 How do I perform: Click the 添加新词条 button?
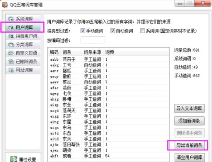pyautogui.click(x=189, y=121)
